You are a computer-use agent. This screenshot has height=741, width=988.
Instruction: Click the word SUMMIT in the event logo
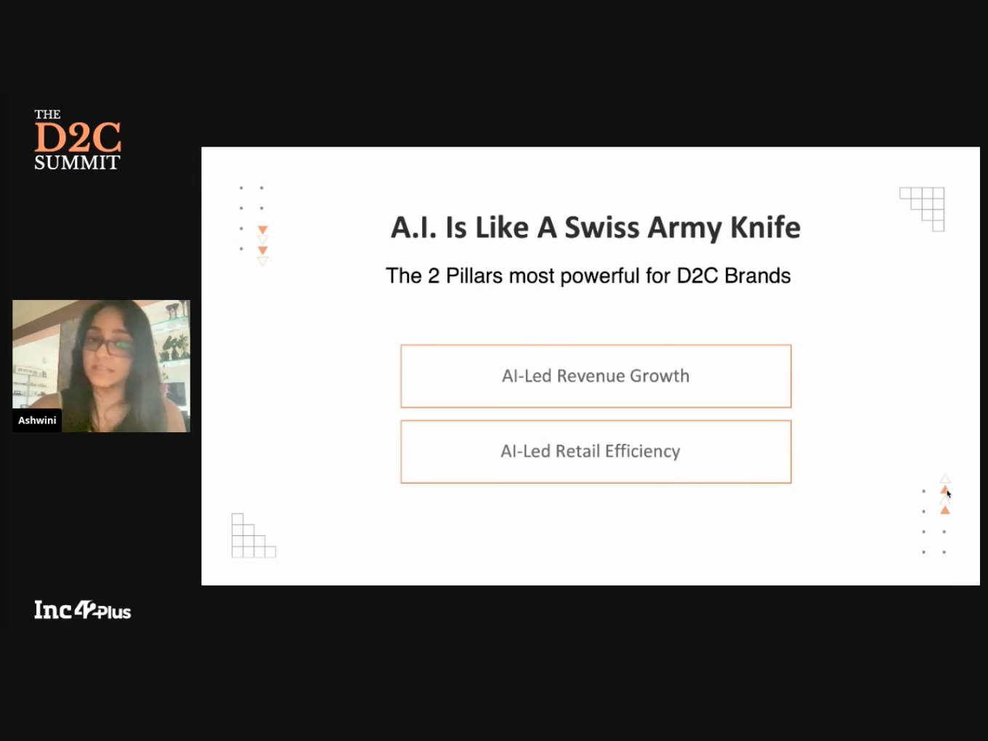click(x=77, y=163)
